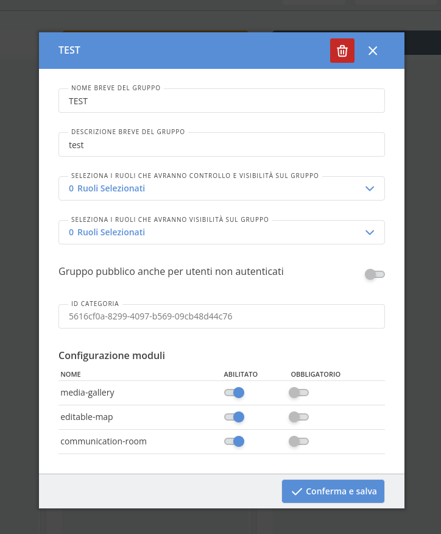Disable the media-gallery Abilitato switch
The image size is (441, 534).
[234, 393]
